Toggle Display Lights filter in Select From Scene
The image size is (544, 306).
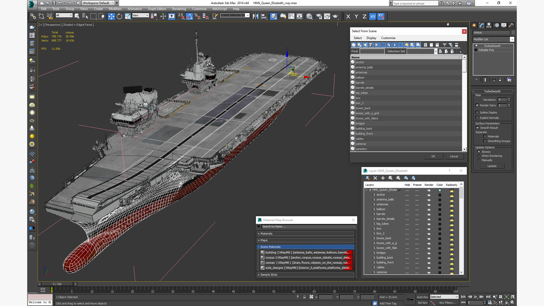pyautogui.click(x=365, y=45)
